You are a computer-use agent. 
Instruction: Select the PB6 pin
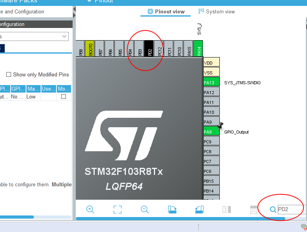pos(110,48)
